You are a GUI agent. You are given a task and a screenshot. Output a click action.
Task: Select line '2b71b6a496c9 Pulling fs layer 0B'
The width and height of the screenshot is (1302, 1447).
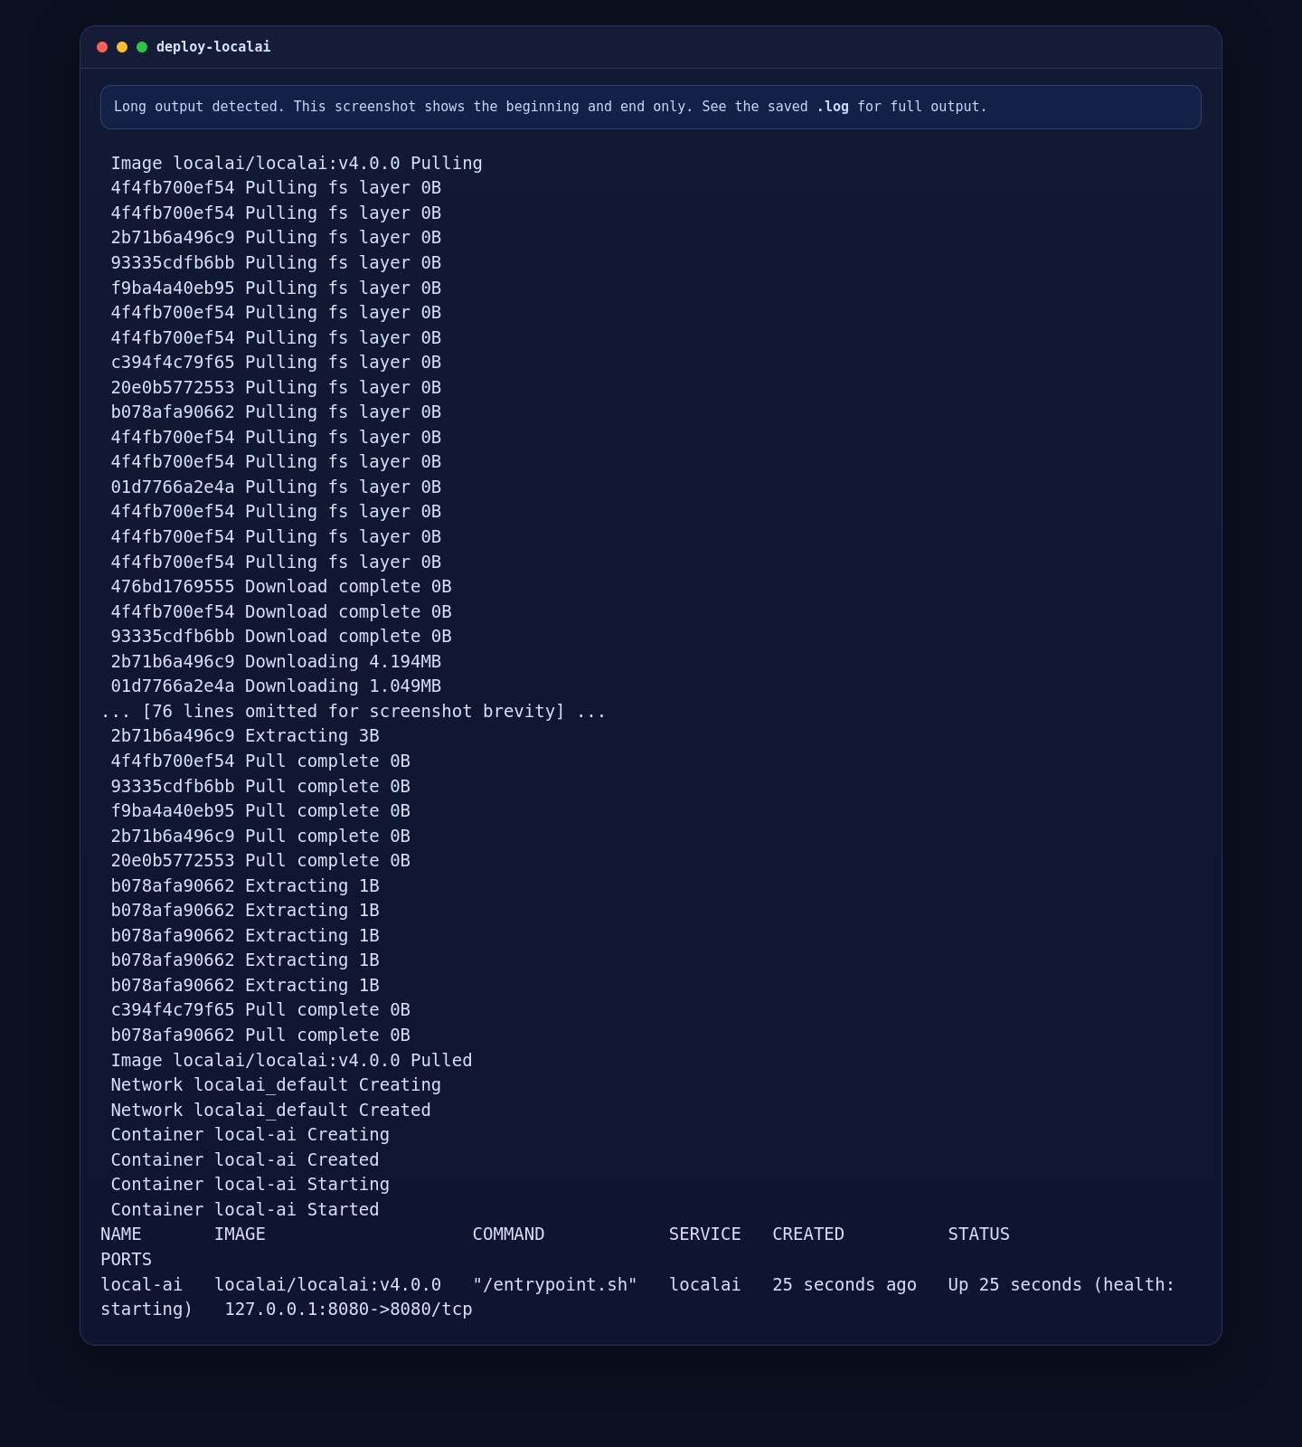click(276, 238)
